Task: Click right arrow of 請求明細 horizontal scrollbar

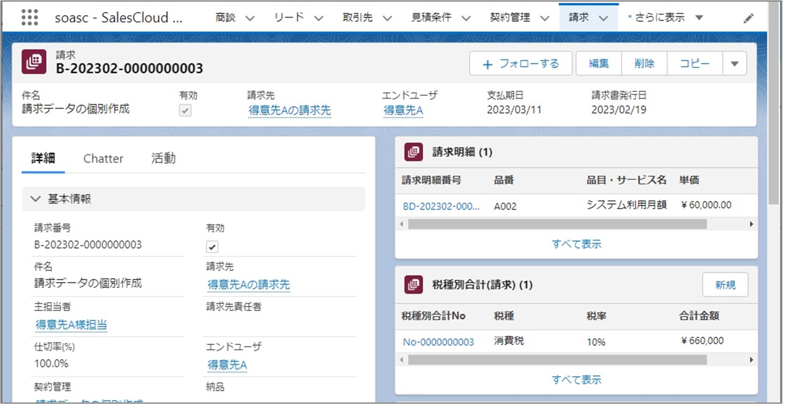Action: point(751,224)
